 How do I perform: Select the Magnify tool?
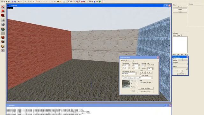(x=3, y=11)
